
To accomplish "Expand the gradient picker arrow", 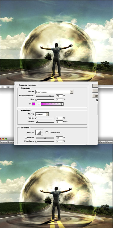I will (63, 104).
